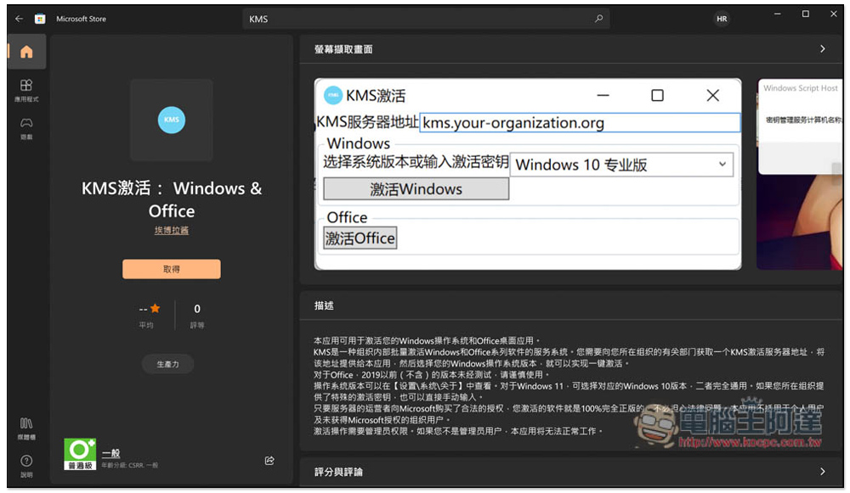Viewport: 850px width, 493px height.
Task: Click the search magnifier icon
Action: click(598, 19)
